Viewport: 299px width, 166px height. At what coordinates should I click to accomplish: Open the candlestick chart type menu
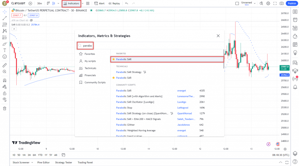[x=48, y=4]
